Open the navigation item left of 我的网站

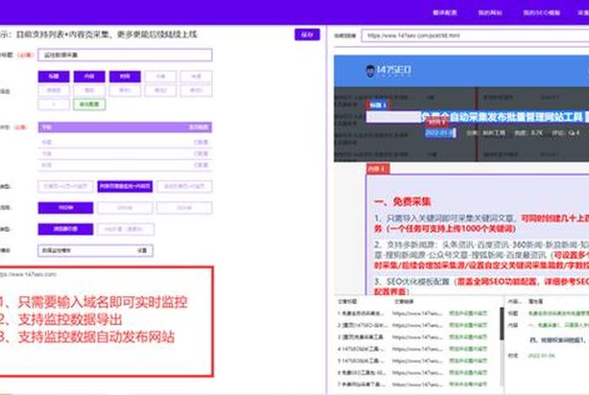[445, 13]
